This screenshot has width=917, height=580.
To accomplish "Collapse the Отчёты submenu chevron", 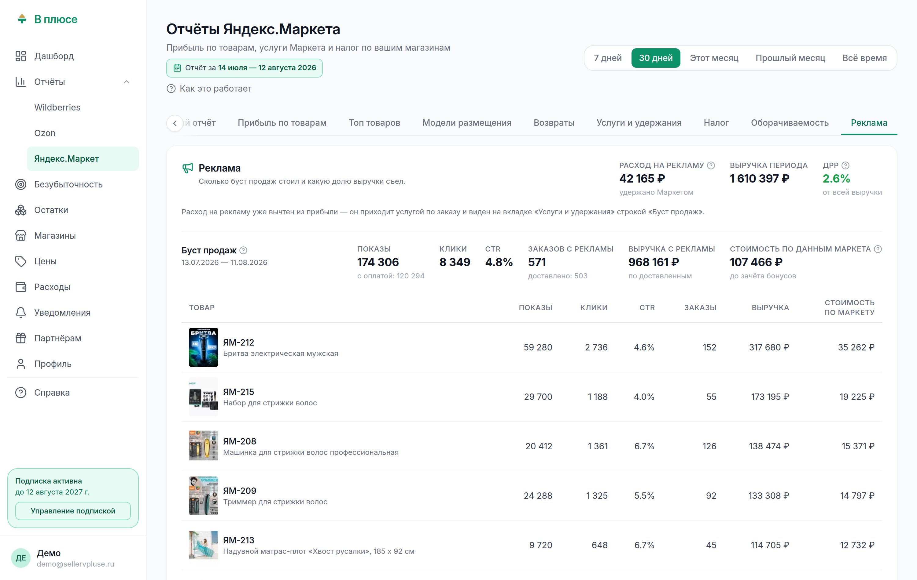I will point(127,82).
